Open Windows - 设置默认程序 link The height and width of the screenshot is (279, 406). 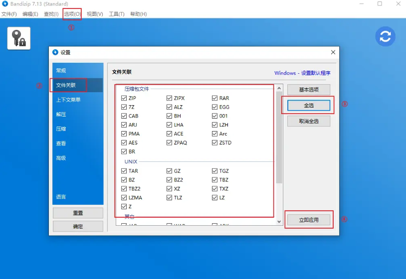(302, 73)
